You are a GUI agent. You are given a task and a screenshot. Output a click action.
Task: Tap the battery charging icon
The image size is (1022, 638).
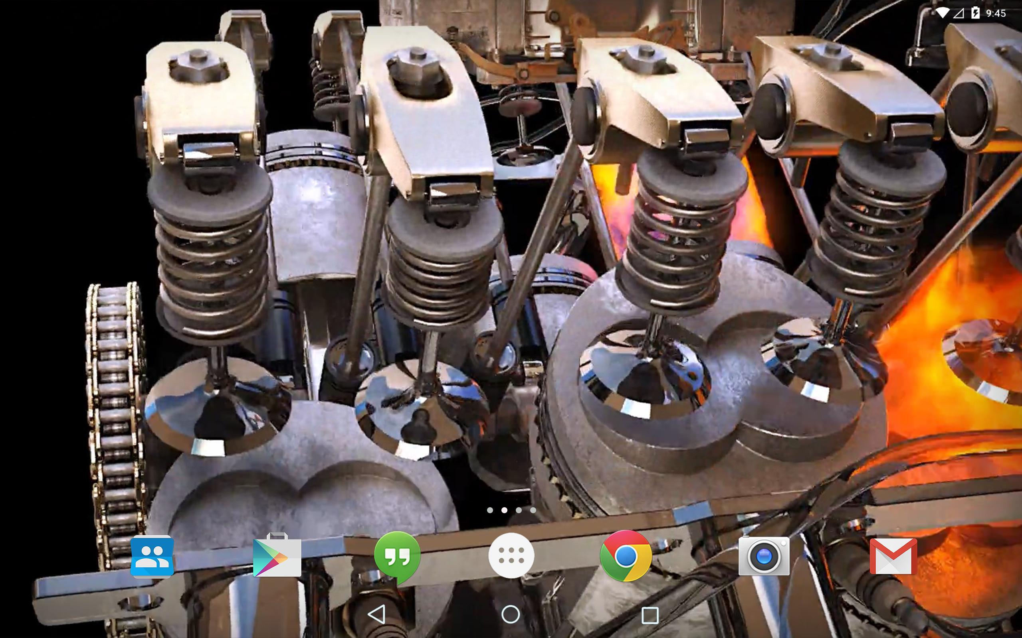tap(975, 13)
